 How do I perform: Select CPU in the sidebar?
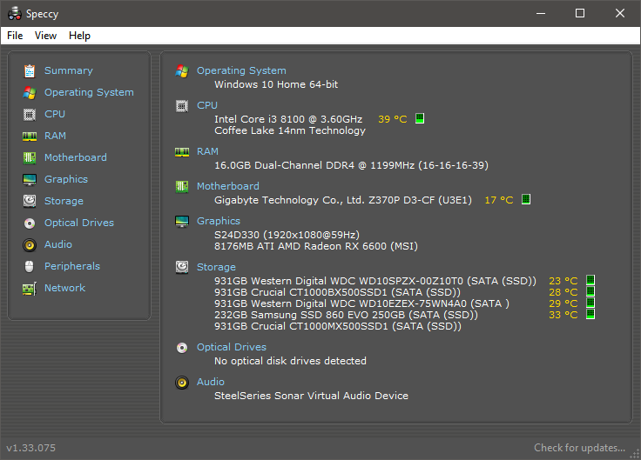[x=55, y=114]
